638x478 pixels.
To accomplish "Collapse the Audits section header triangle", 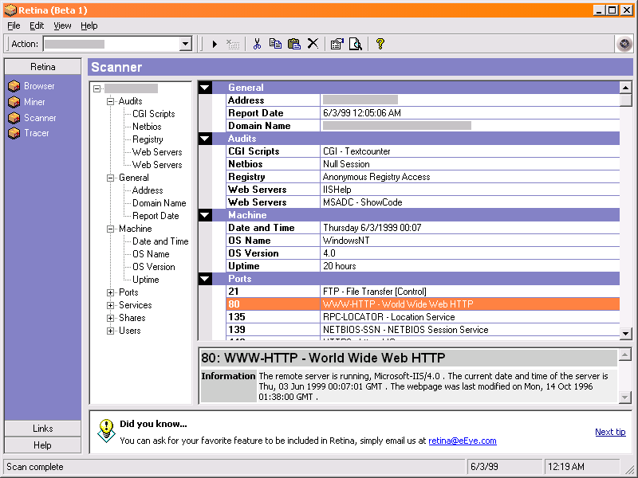I will (x=206, y=139).
